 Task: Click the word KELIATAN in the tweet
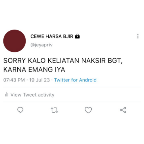(64, 60)
